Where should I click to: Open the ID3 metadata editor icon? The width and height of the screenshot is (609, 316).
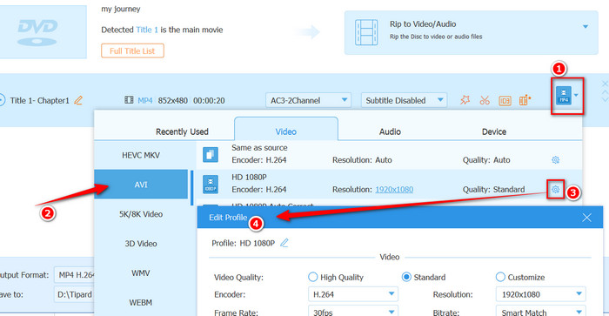[505, 101]
